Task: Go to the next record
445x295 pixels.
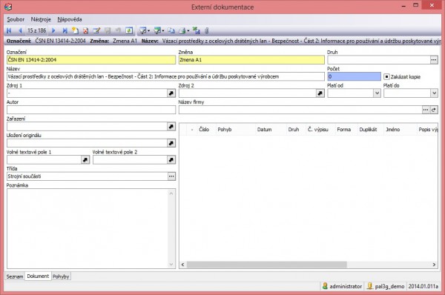Action: 53,30
